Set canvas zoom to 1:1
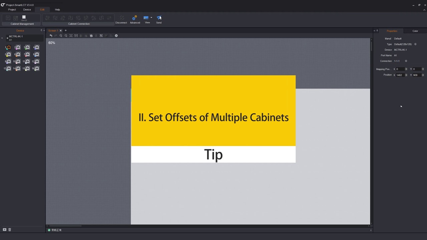The image size is (427, 240). 76,36
